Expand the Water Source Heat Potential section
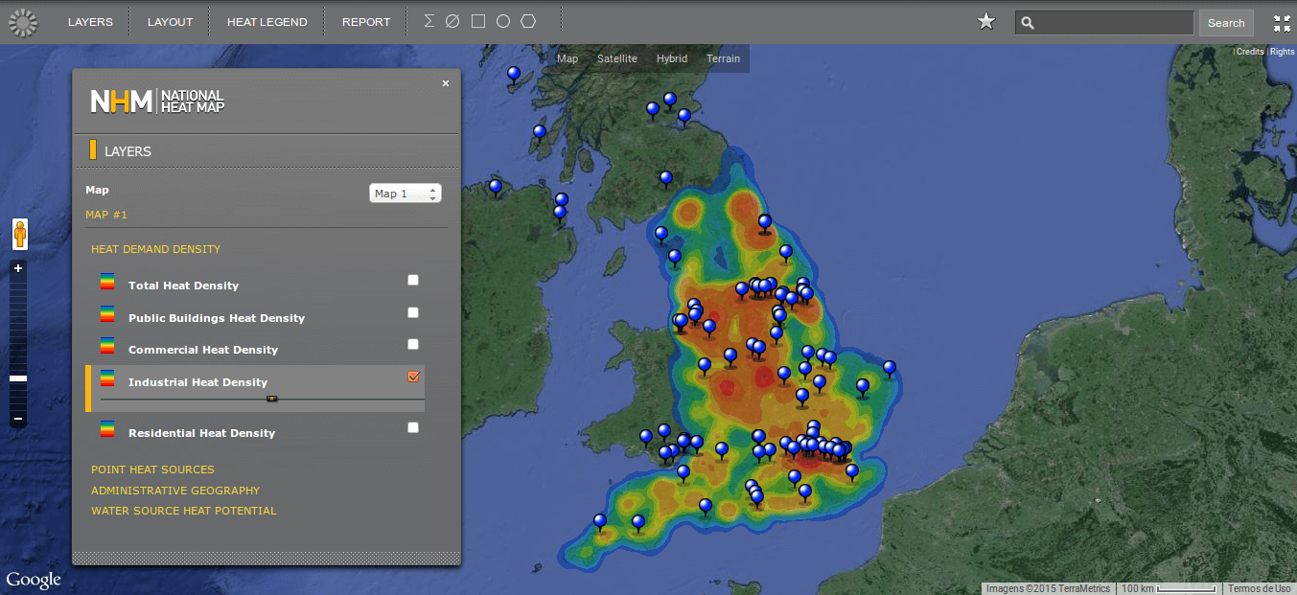The image size is (1297, 595). [183, 511]
